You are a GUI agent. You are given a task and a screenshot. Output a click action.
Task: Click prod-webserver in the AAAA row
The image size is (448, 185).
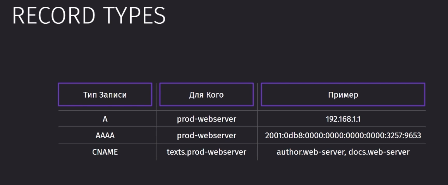(206, 135)
